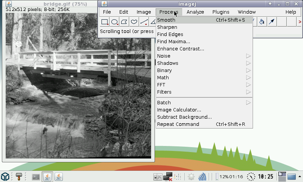Click the 10:25 digital clock
Screen dimensions: 303x182
click(x=266, y=177)
